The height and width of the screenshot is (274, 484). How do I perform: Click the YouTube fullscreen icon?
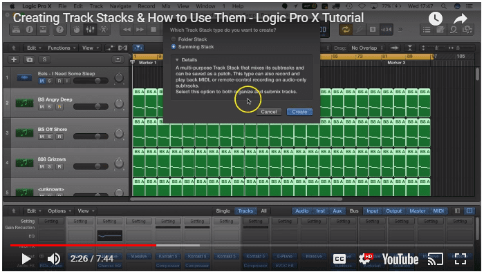pyautogui.click(x=460, y=259)
